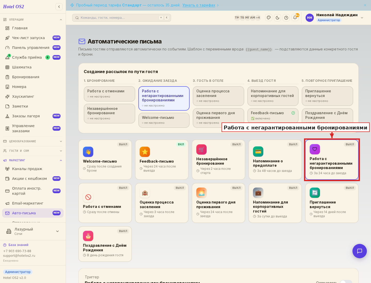Open the chat support bubble button
The image size is (371, 283).
[x=360, y=251]
